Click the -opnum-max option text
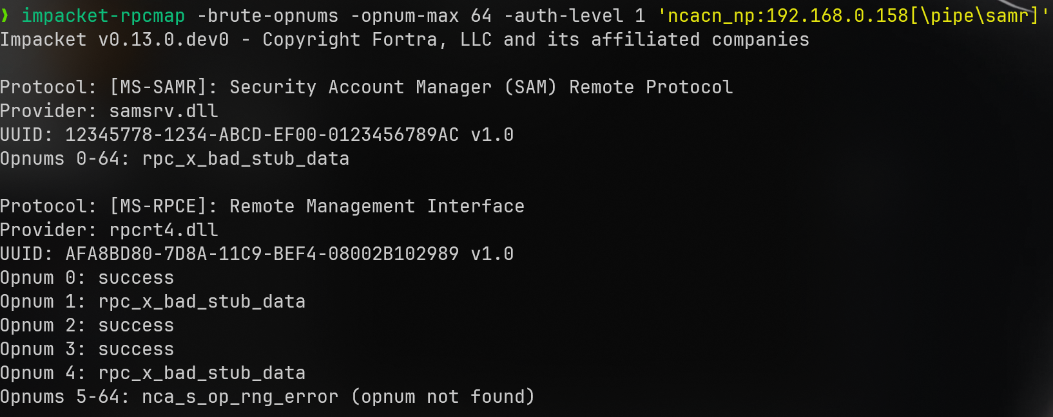This screenshot has height=417, width=1053. [x=405, y=15]
